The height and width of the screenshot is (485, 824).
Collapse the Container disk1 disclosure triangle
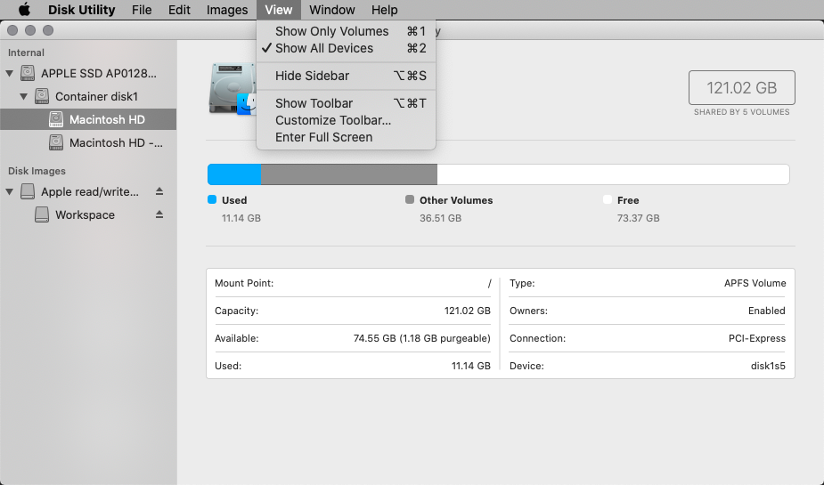tap(24, 96)
